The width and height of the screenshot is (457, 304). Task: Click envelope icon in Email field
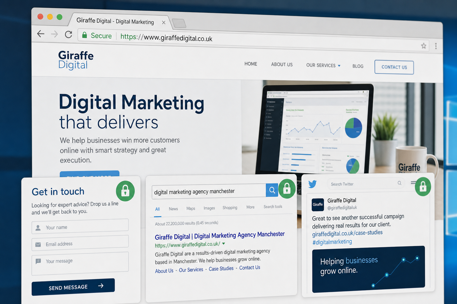point(38,245)
